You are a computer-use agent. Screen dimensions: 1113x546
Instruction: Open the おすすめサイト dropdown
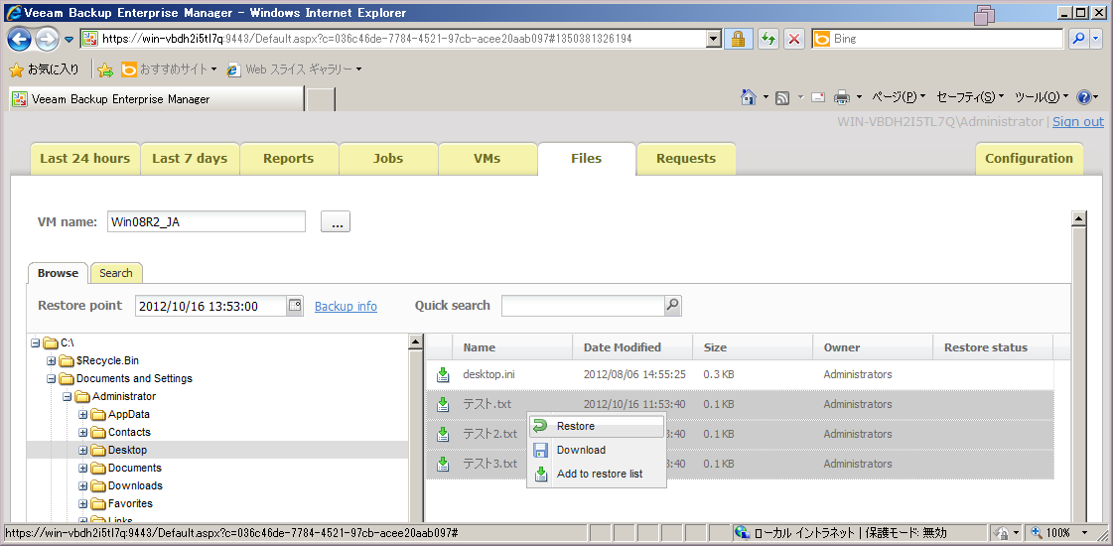(x=213, y=69)
